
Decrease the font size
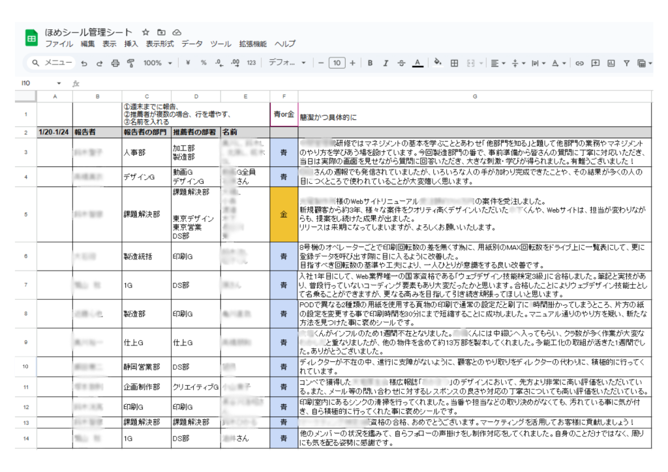(x=321, y=63)
